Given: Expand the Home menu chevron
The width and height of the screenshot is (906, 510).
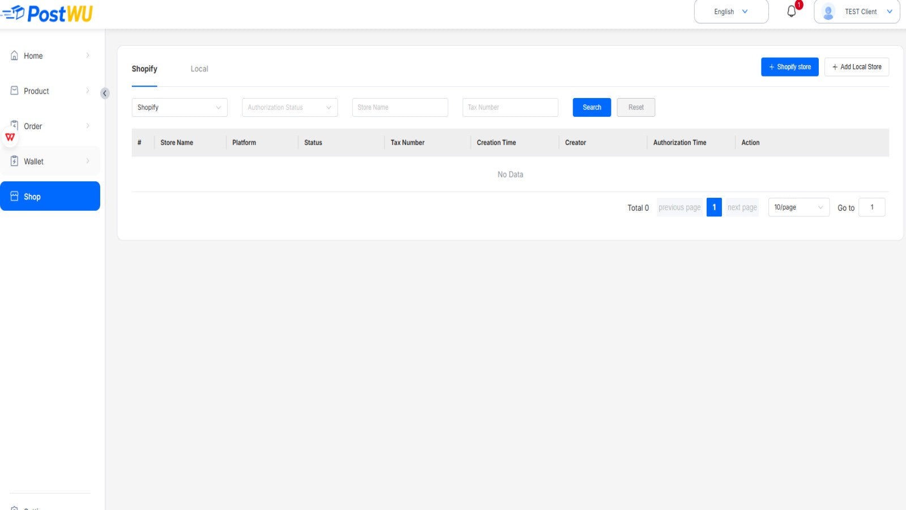Looking at the screenshot, I should pyautogui.click(x=88, y=56).
